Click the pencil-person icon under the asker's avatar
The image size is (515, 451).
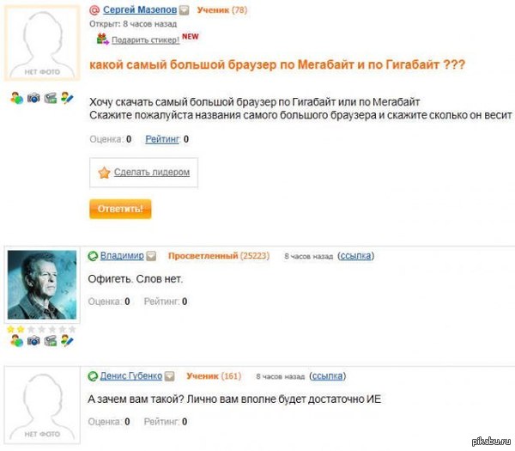tap(68, 99)
